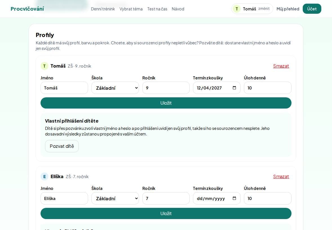Click the Procvičování logo
This screenshot has width=332, height=230.
pos(27,9)
